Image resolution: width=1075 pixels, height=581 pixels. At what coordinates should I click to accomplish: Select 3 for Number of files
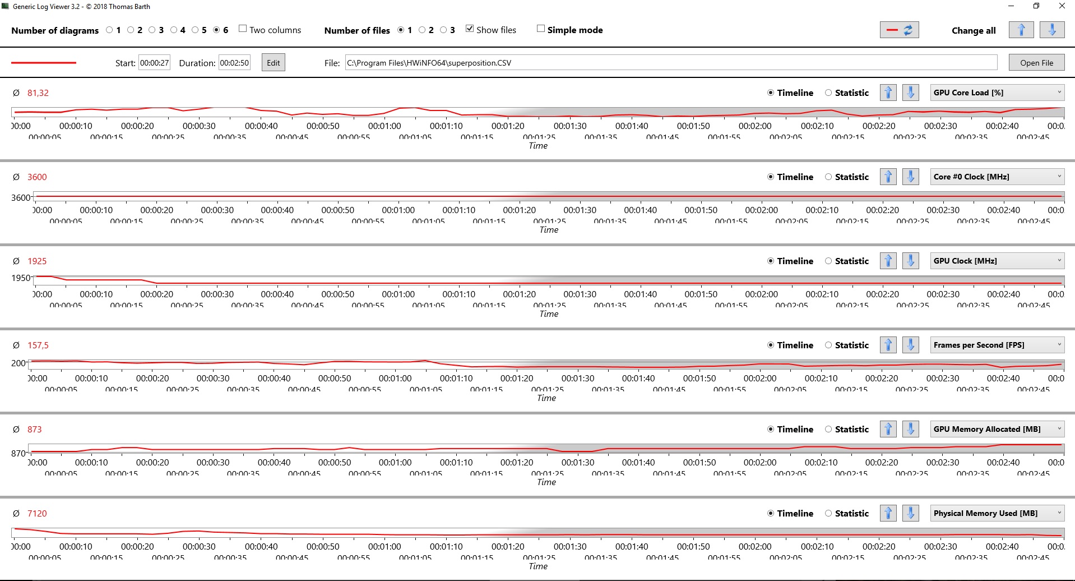click(443, 30)
